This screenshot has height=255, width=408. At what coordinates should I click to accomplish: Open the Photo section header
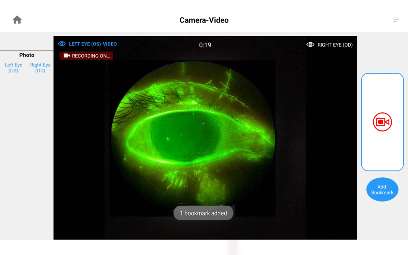coord(27,55)
